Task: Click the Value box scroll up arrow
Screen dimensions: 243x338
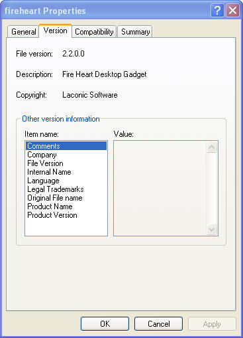Action: (x=212, y=147)
